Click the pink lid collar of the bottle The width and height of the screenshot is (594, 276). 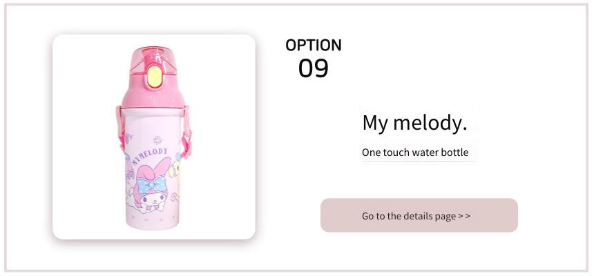(152, 95)
